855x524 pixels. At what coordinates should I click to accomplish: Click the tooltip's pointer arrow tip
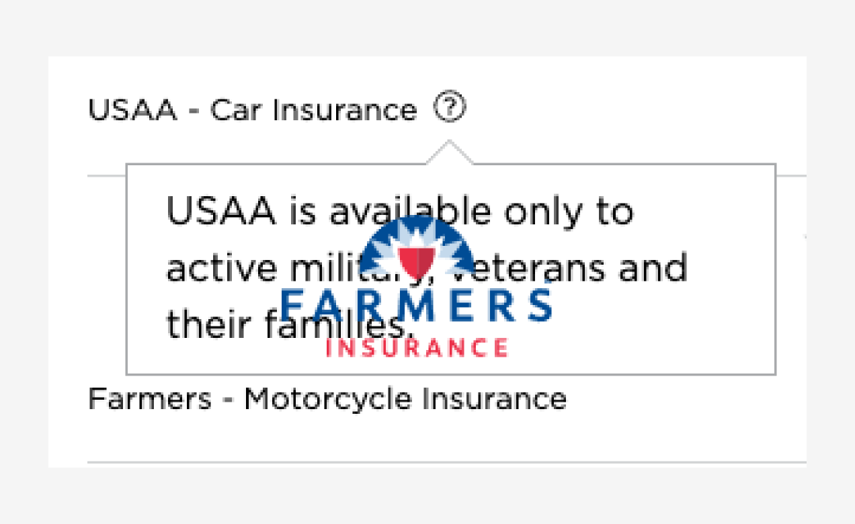click(x=449, y=144)
